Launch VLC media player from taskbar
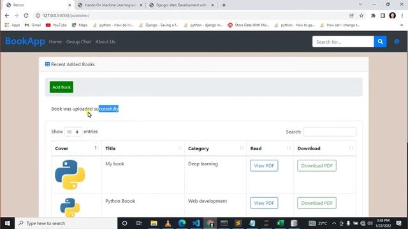Viewport: 408px width, 229px height. coord(168,223)
